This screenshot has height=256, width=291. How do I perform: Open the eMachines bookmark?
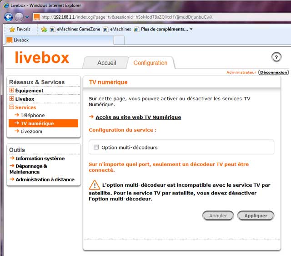[x=117, y=29]
